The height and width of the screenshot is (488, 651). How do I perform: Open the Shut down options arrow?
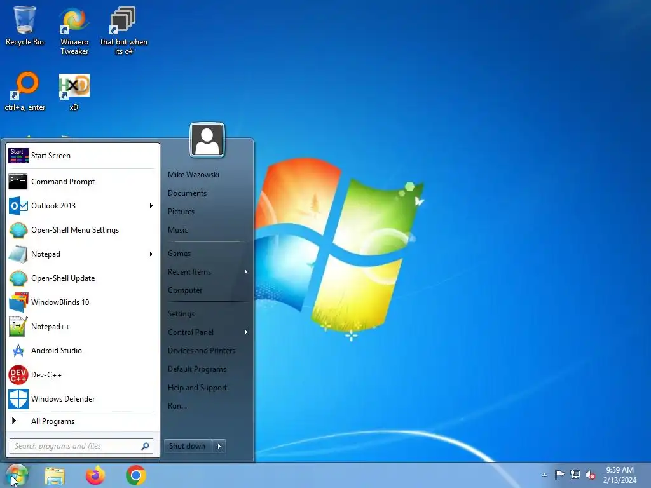coord(219,447)
